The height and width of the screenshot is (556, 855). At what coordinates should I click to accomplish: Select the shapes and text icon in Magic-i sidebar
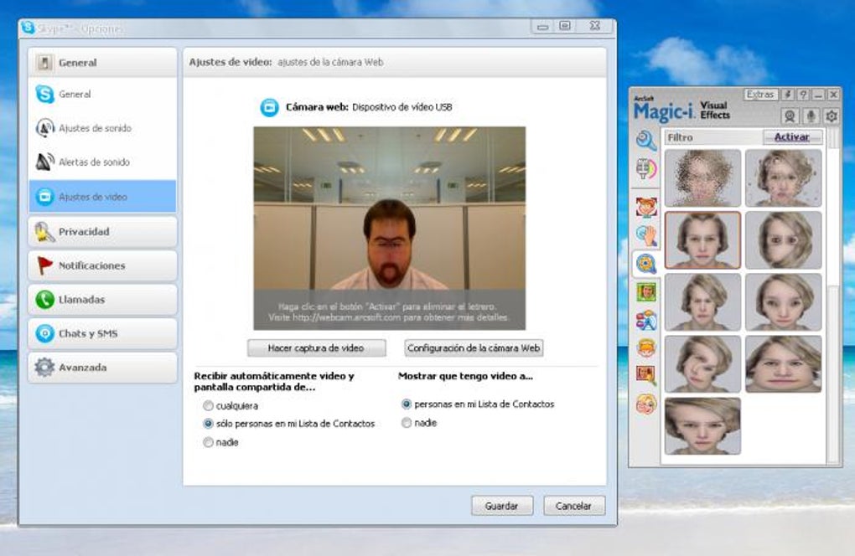[646, 321]
